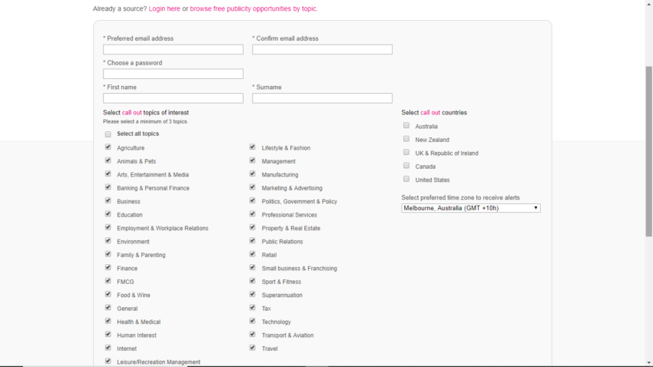The height and width of the screenshot is (367, 653).
Task: Click the 'Login here' link
Action: coord(164,8)
